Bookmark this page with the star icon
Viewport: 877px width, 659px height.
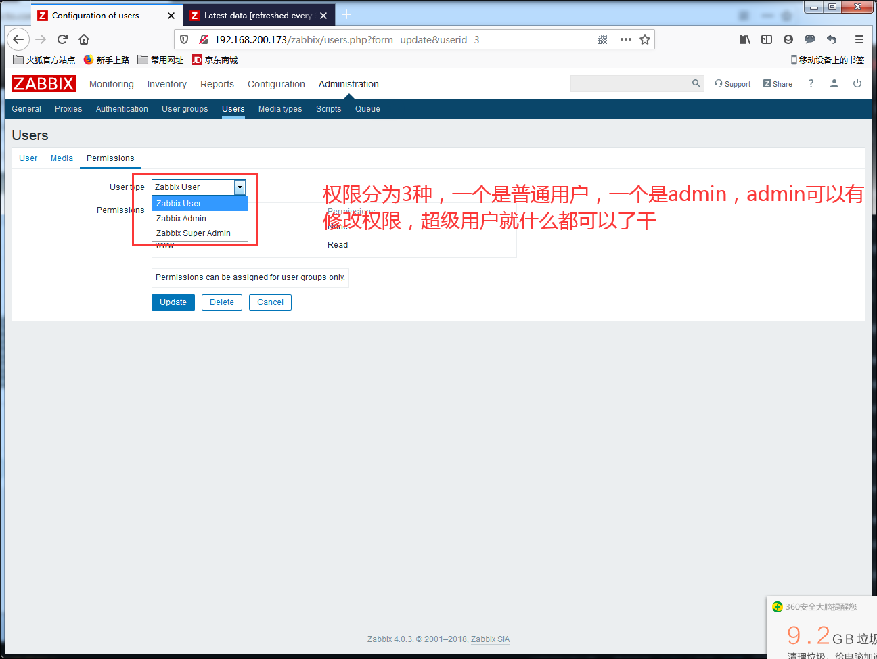[x=645, y=39]
